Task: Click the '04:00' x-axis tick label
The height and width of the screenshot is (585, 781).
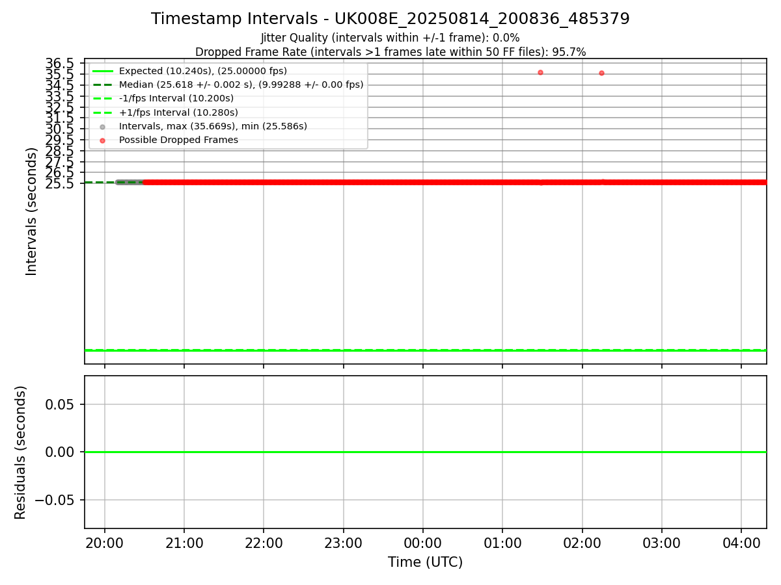Action: point(741,542)
